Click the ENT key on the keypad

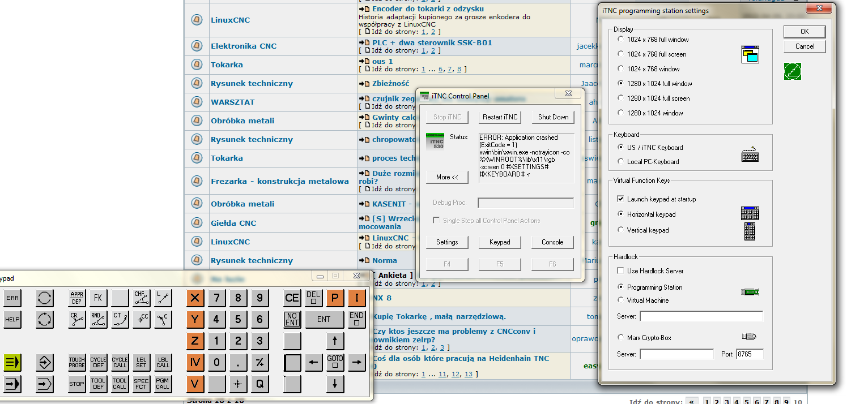(325, 319)
